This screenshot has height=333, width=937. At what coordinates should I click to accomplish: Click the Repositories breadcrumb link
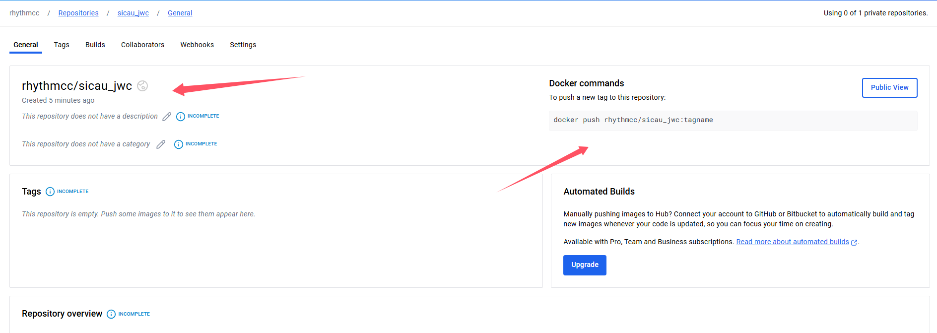coord(78,13)
